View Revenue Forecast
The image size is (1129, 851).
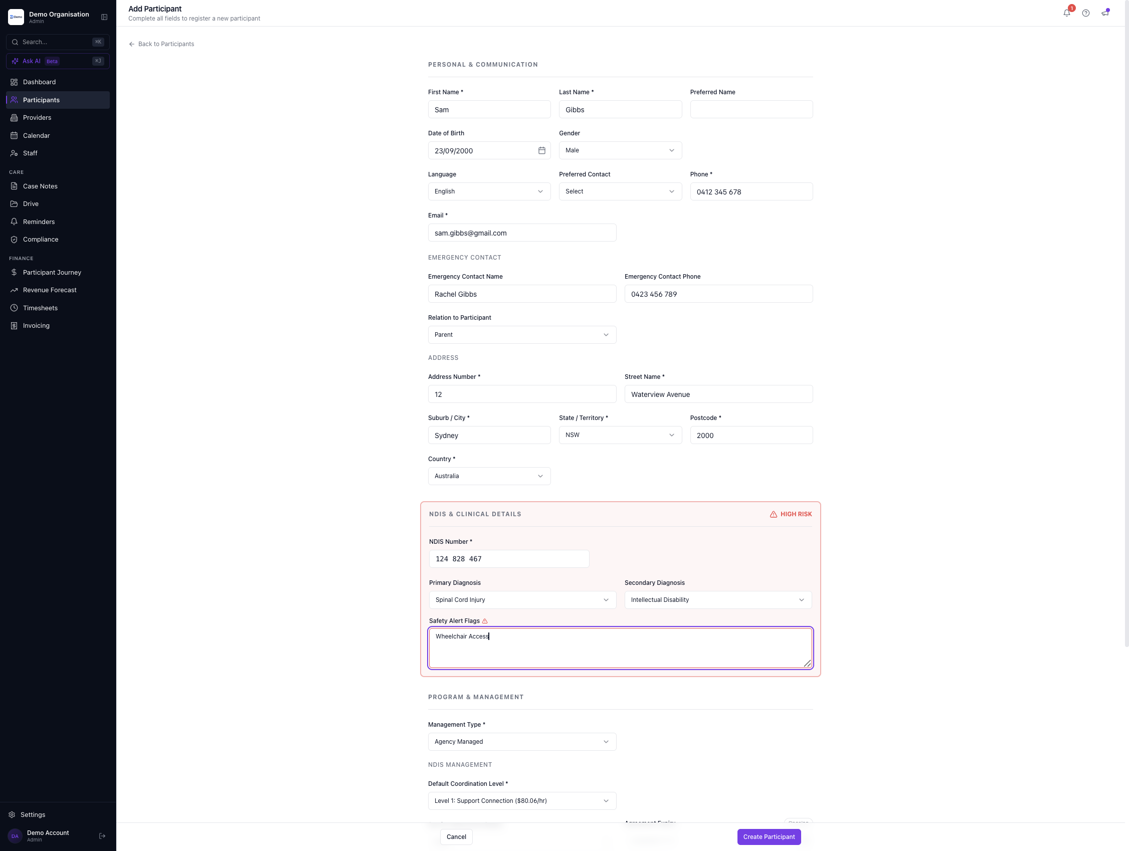[58, 290]
